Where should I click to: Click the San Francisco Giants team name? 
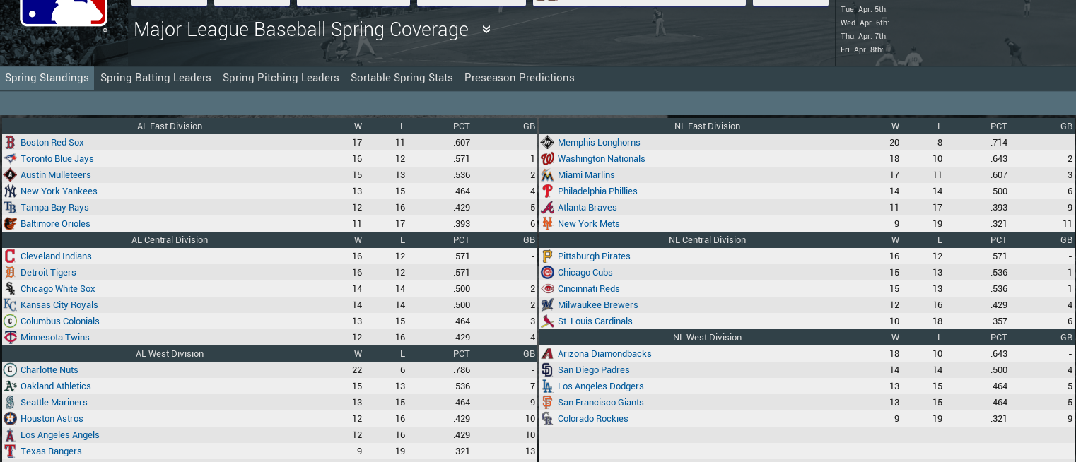coord(601,403)
